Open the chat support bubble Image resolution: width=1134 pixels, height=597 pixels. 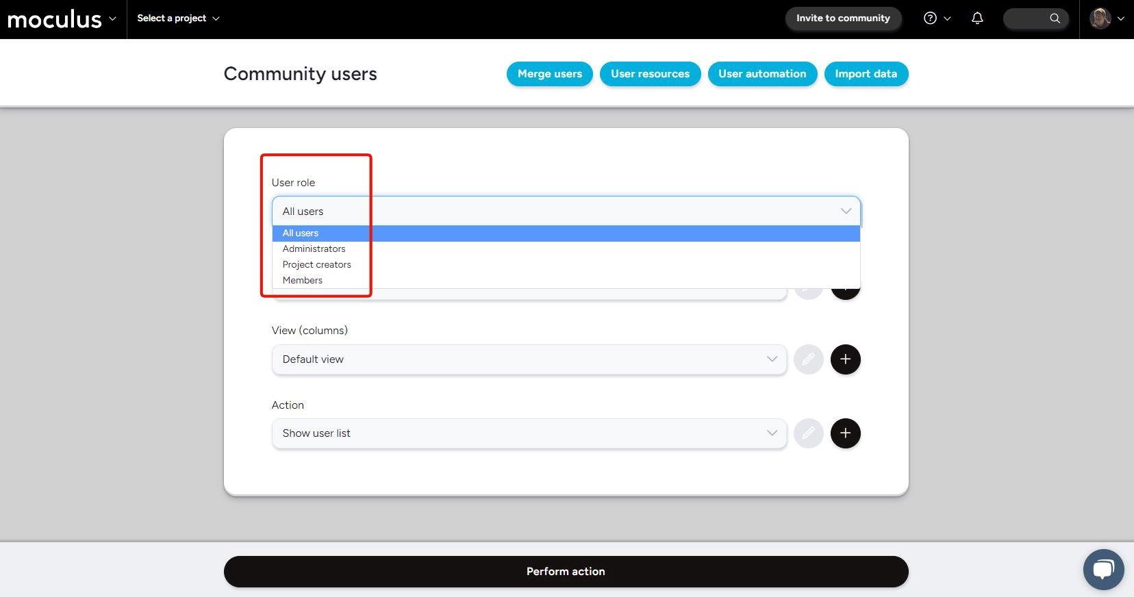coord(1103,569)
